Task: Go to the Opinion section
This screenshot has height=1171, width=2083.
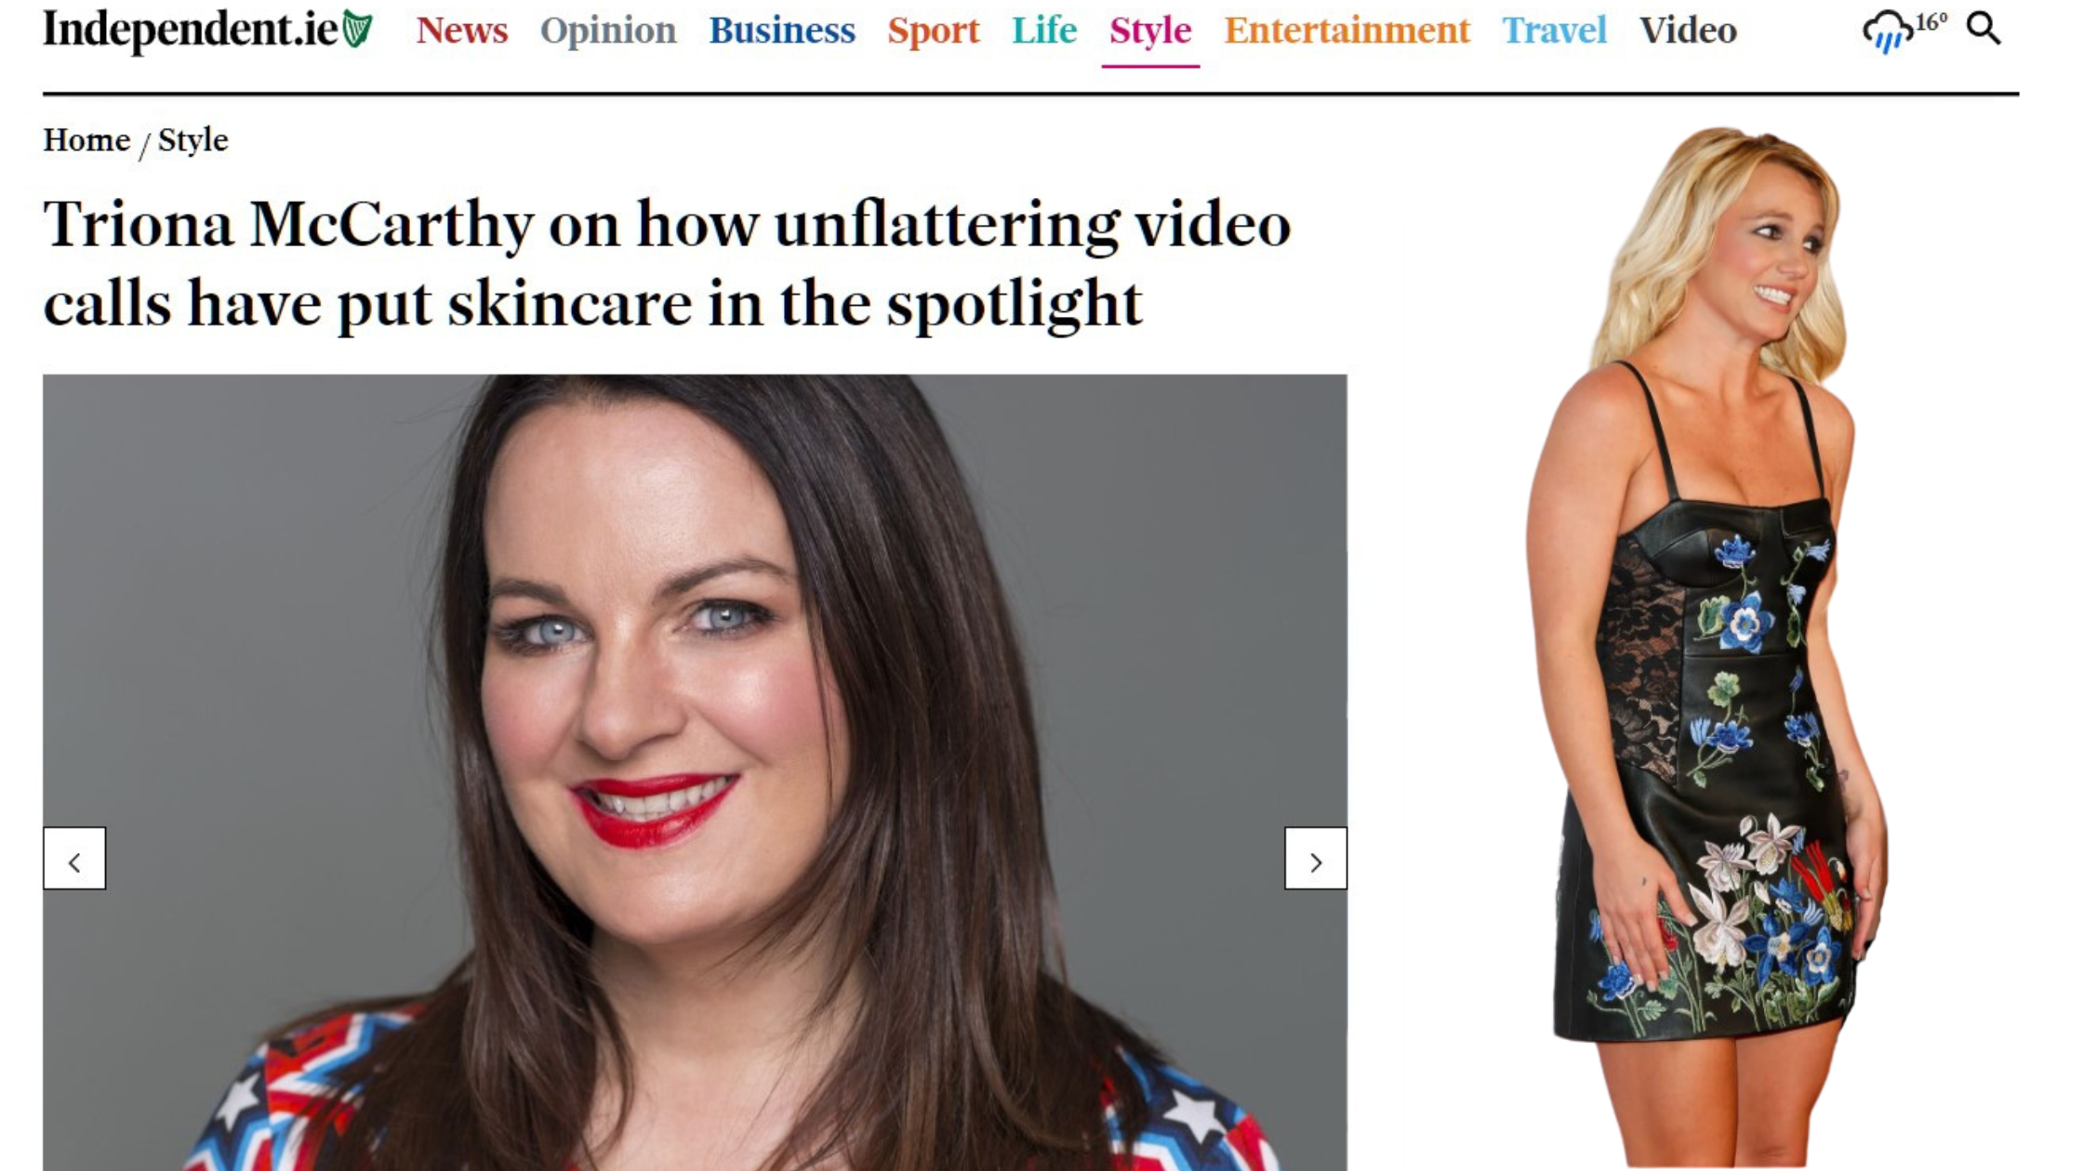Action: tap(608, 31)
